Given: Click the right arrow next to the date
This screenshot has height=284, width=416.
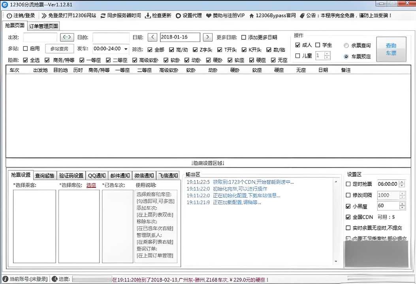Looking at the screenshot, I should (208, 37).
